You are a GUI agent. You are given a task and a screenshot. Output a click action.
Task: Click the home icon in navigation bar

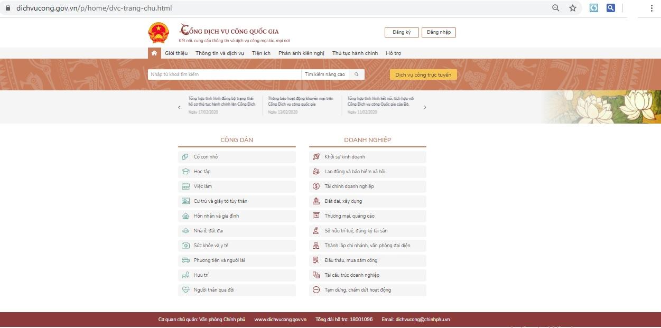(x=154, y=53)
